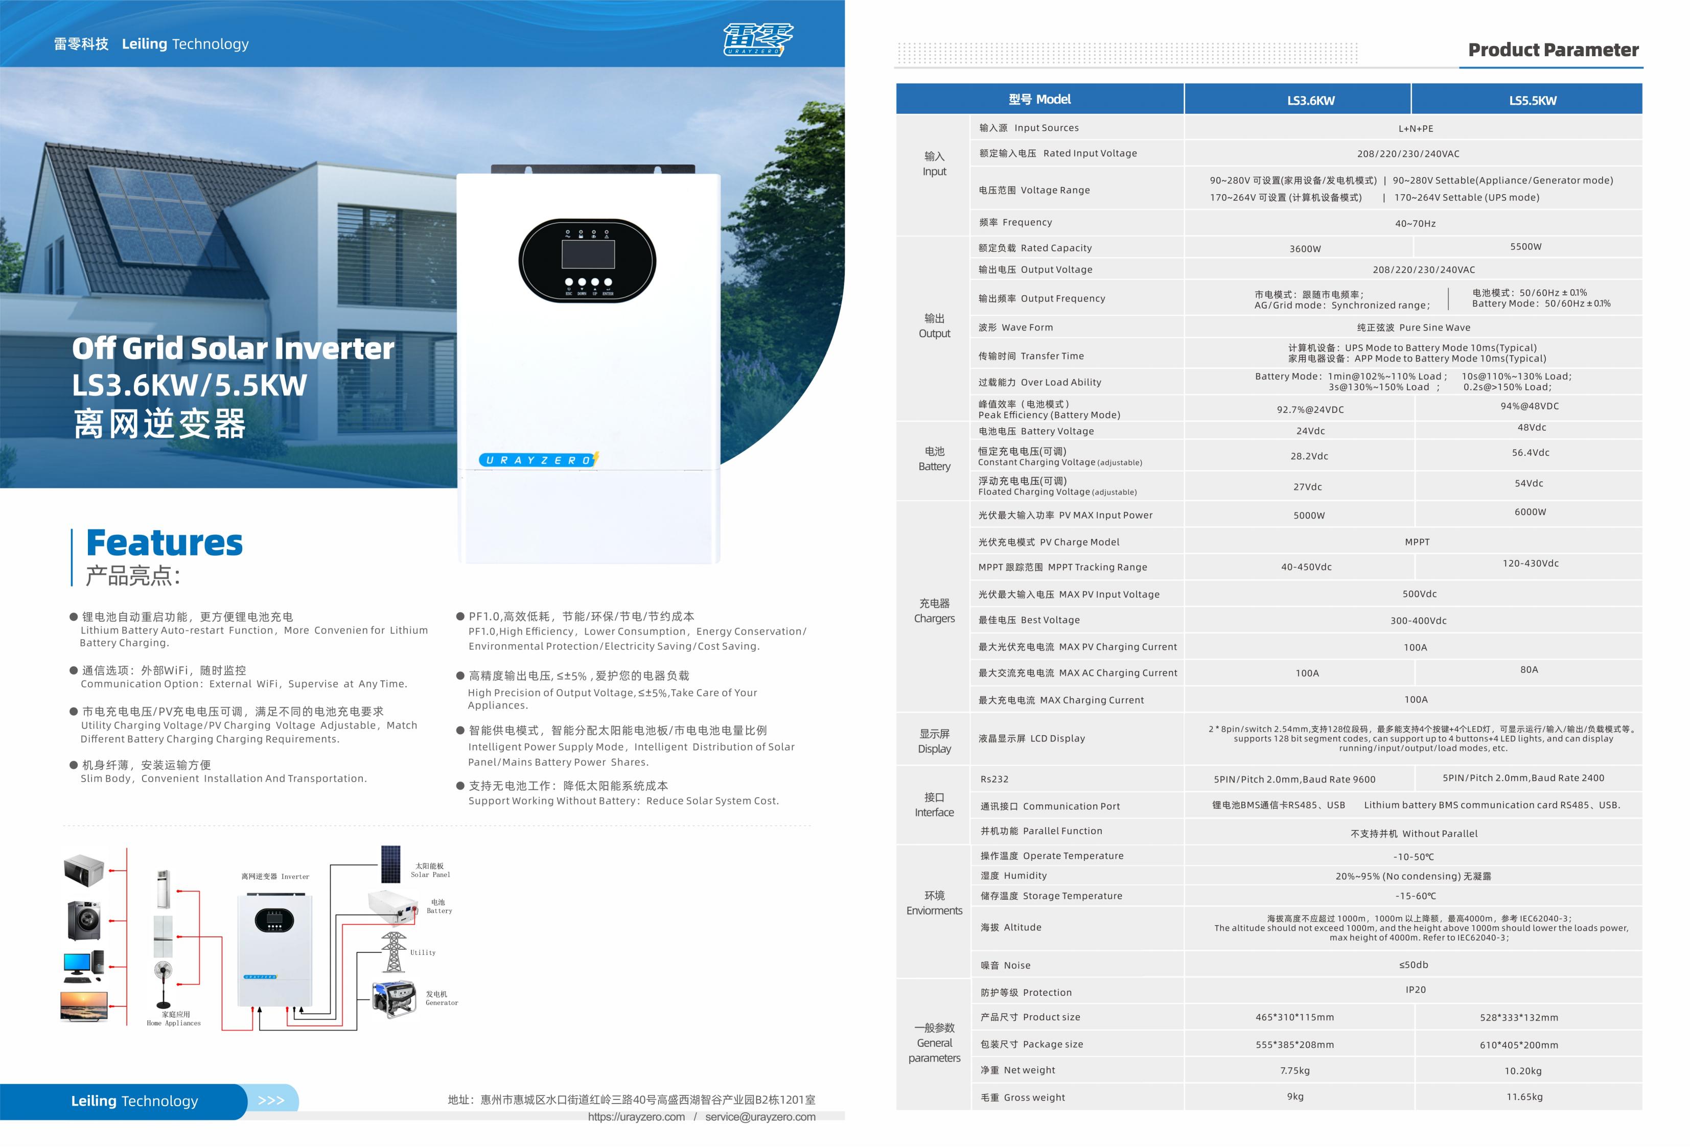Click the black display panel on the large inverter
This screenshot has height=1147, width=1690.
[588, 261]
